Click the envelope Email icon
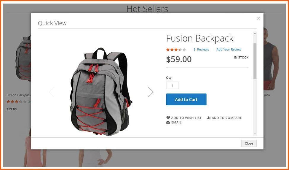The width and height of the screenshot is (289, 170). pos(168,123)
